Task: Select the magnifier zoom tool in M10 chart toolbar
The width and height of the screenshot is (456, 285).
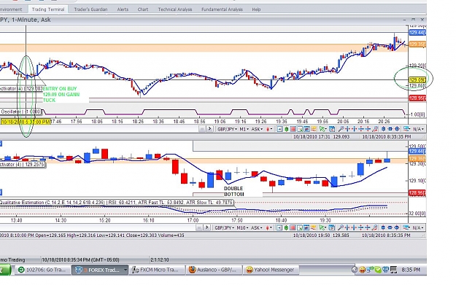Action: tap(341, 227)
